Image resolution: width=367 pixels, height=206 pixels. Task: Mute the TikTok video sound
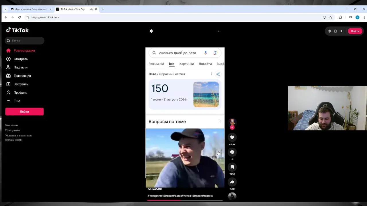pos(151,31)
